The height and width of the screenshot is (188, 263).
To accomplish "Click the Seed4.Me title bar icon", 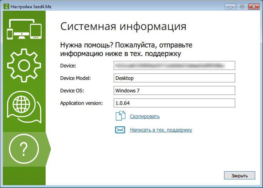I will click(x=6, y=6).
